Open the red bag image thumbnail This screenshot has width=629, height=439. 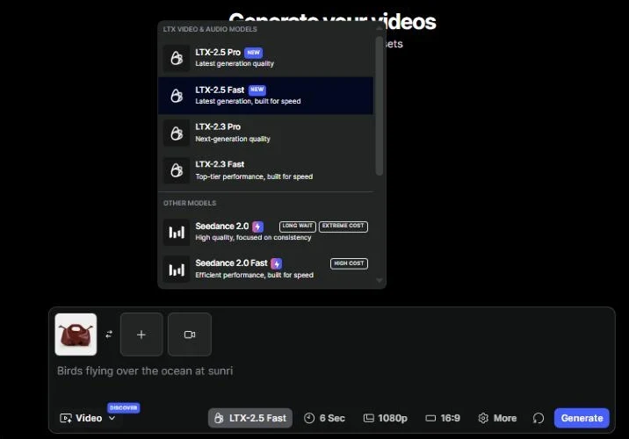click(76, 335)
